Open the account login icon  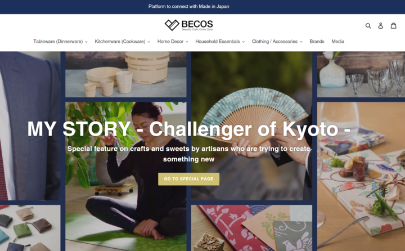click(380, 25)
